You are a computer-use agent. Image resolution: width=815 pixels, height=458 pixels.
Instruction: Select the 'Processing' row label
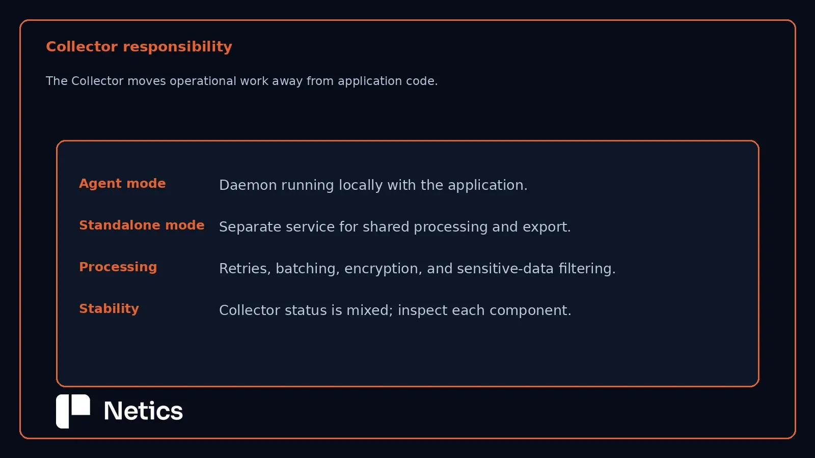(118, 267)
